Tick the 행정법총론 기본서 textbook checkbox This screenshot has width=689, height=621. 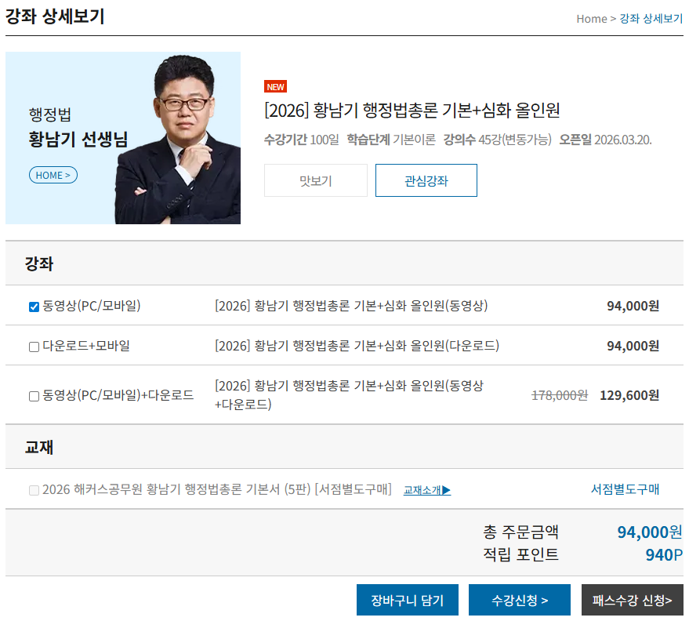coord(34,490)
